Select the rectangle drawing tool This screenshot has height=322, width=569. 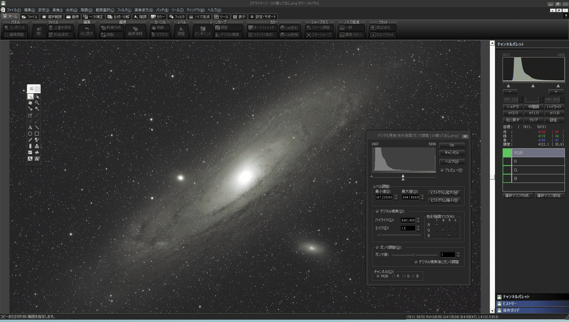point(37,134)
